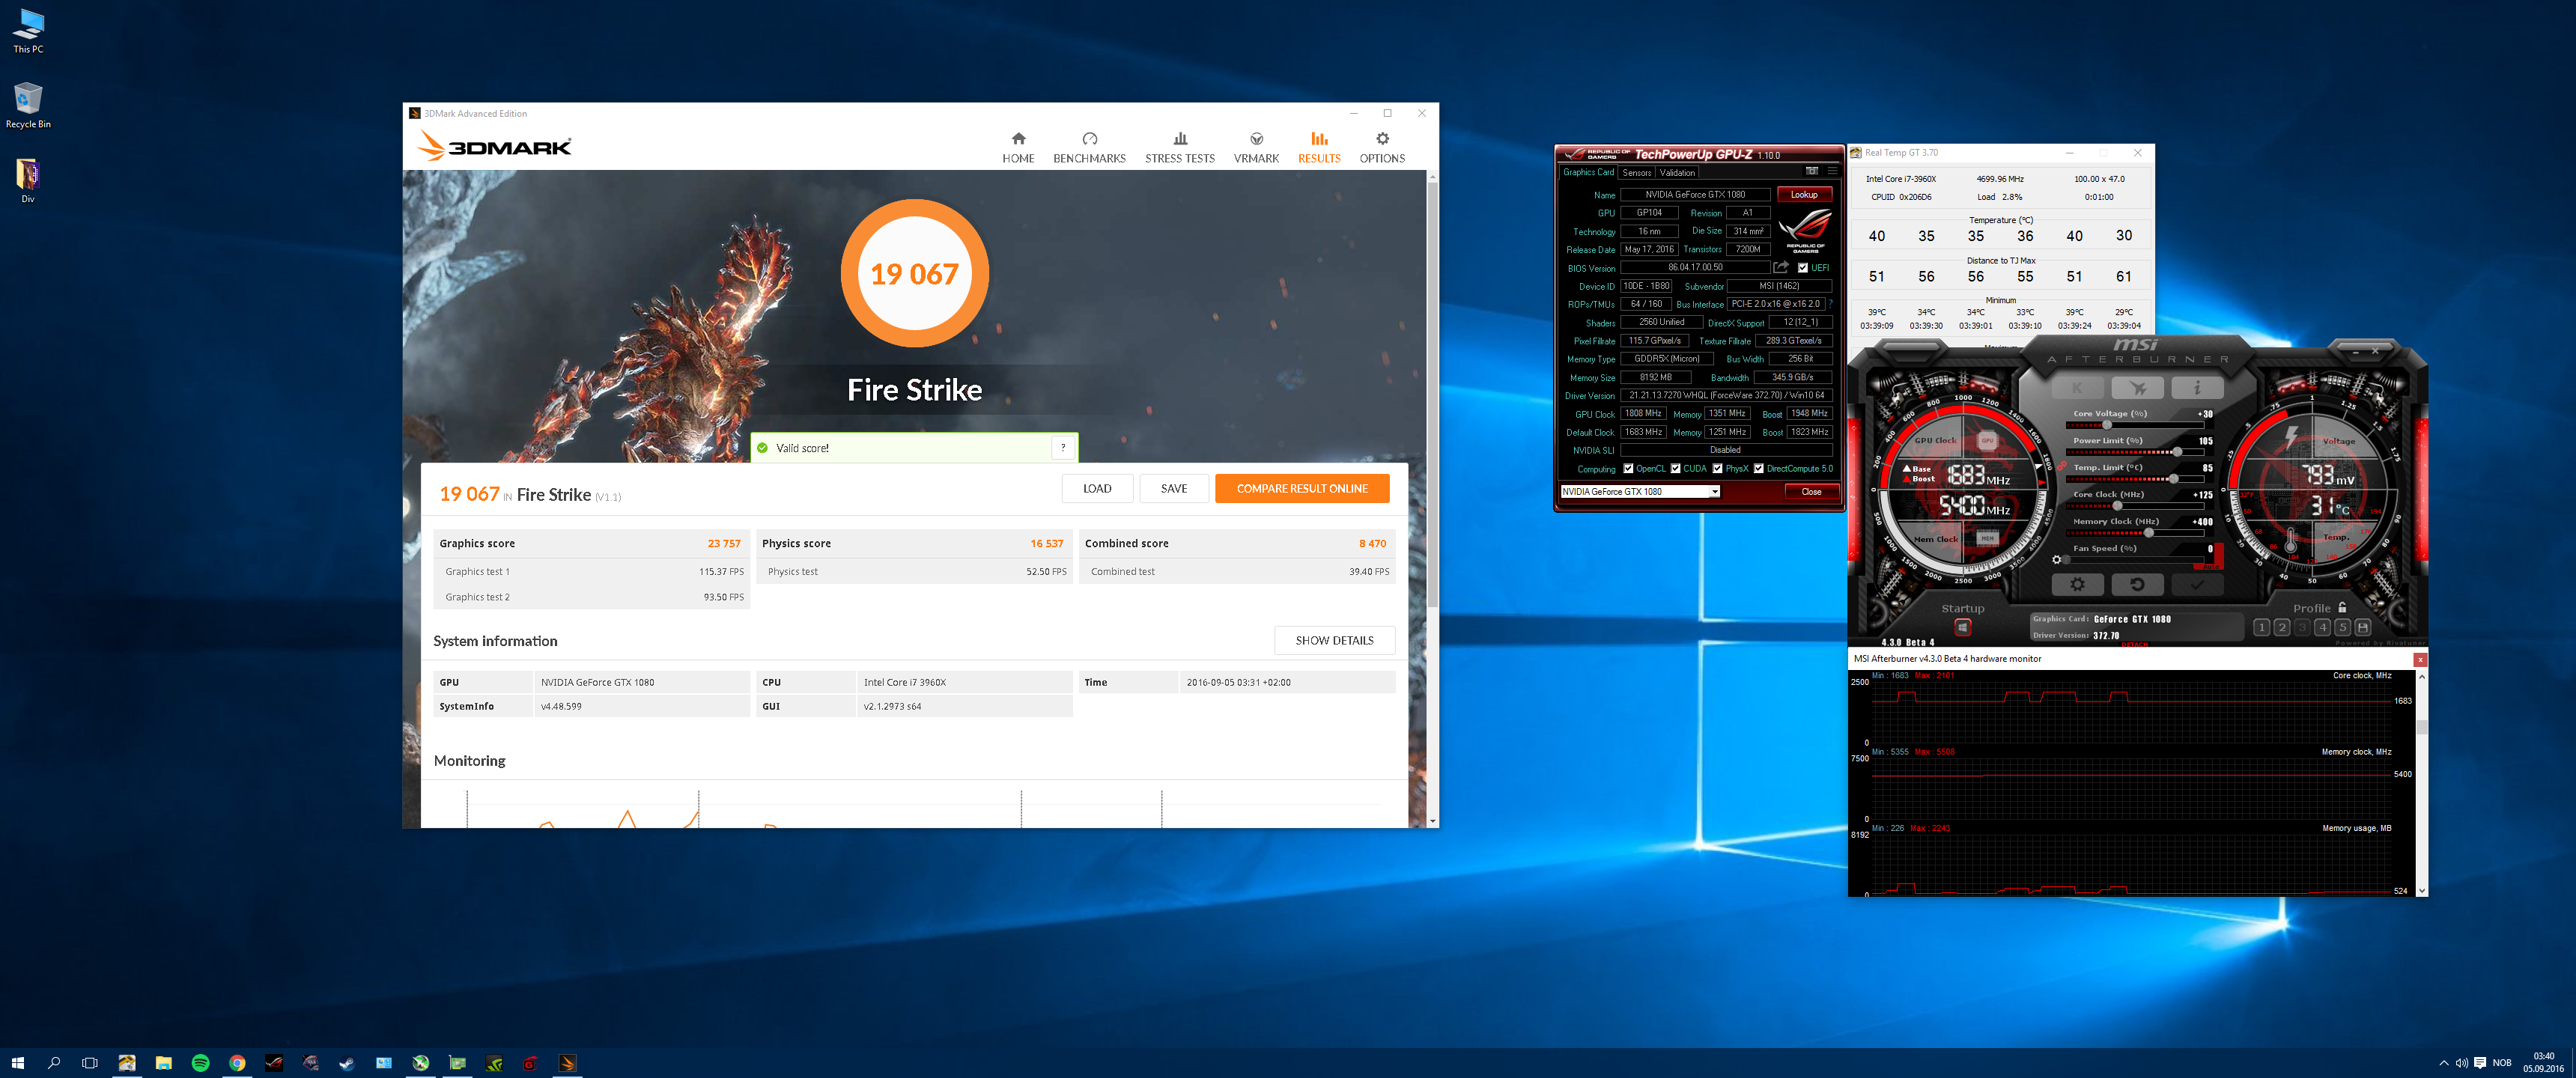Click the reset arrow button in Afterburner
The width and height of the screenshot is (2576, 1078).
coord(2138,584)
